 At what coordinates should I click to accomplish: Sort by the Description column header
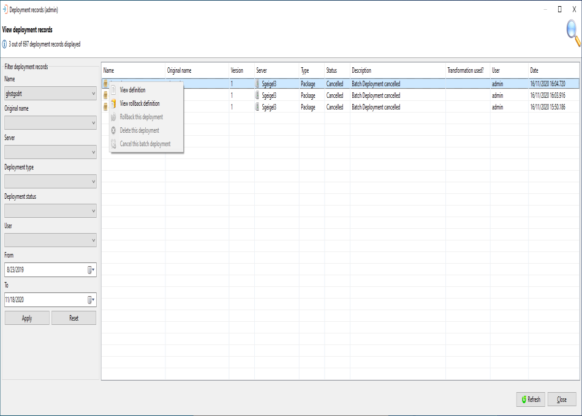point(398,70)
